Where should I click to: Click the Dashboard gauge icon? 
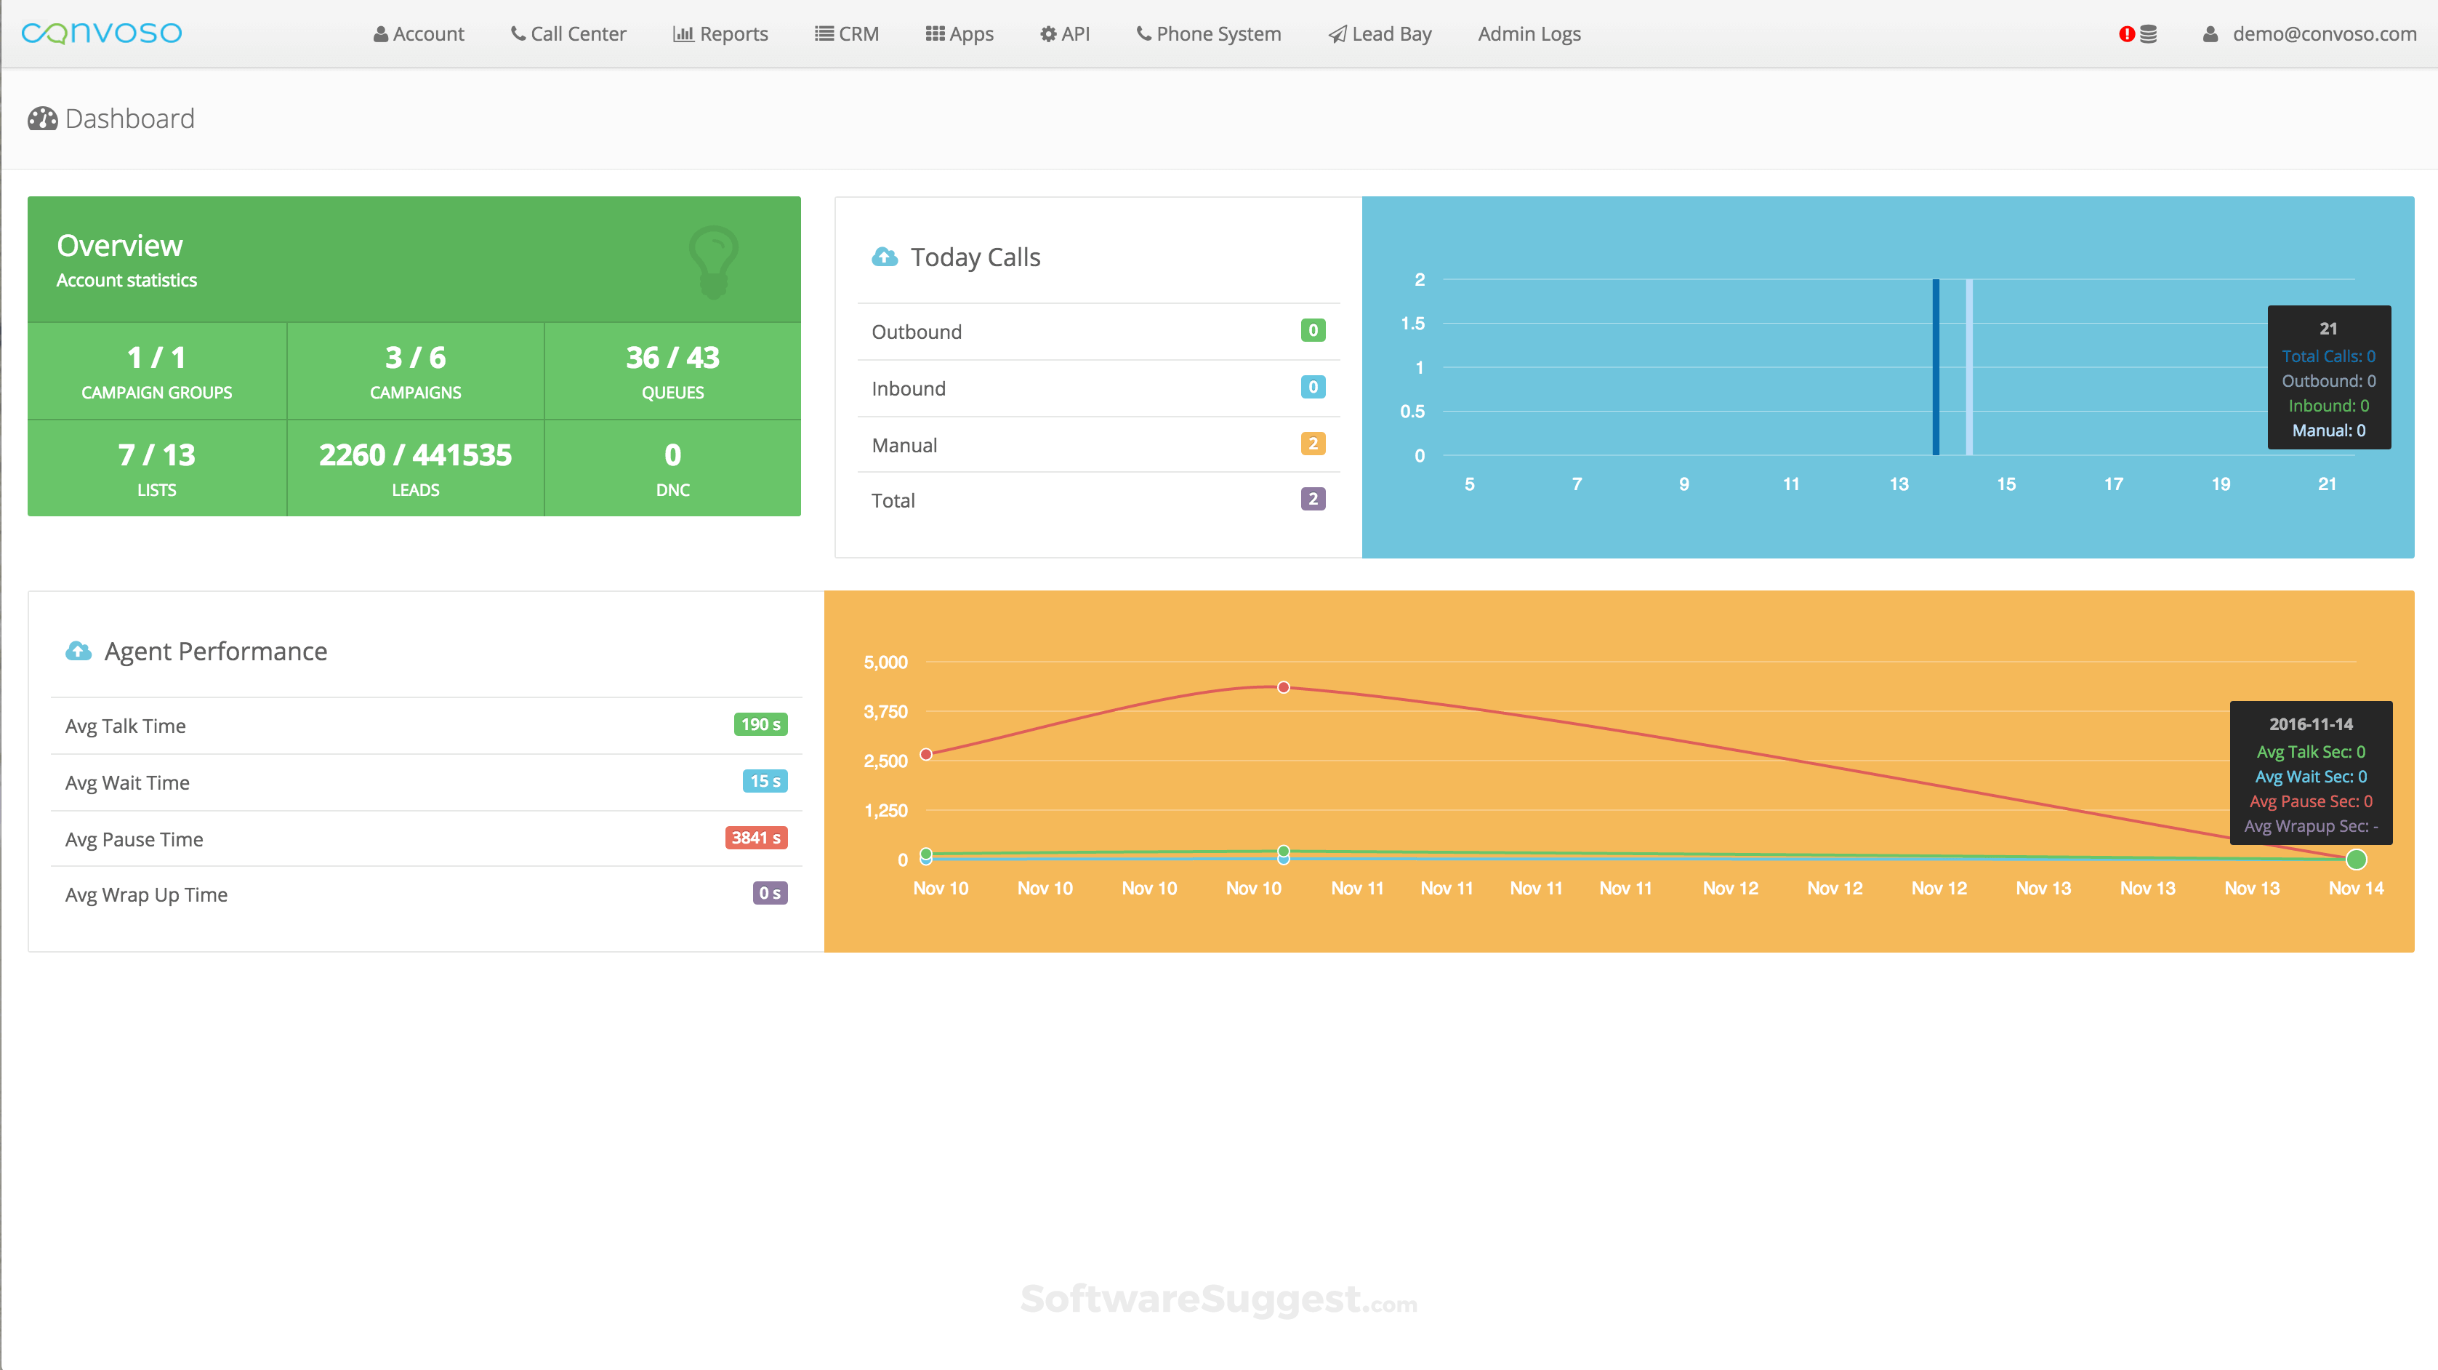click(x=43, y=119)
